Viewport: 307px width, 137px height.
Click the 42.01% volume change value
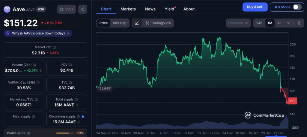coord(31,71)
